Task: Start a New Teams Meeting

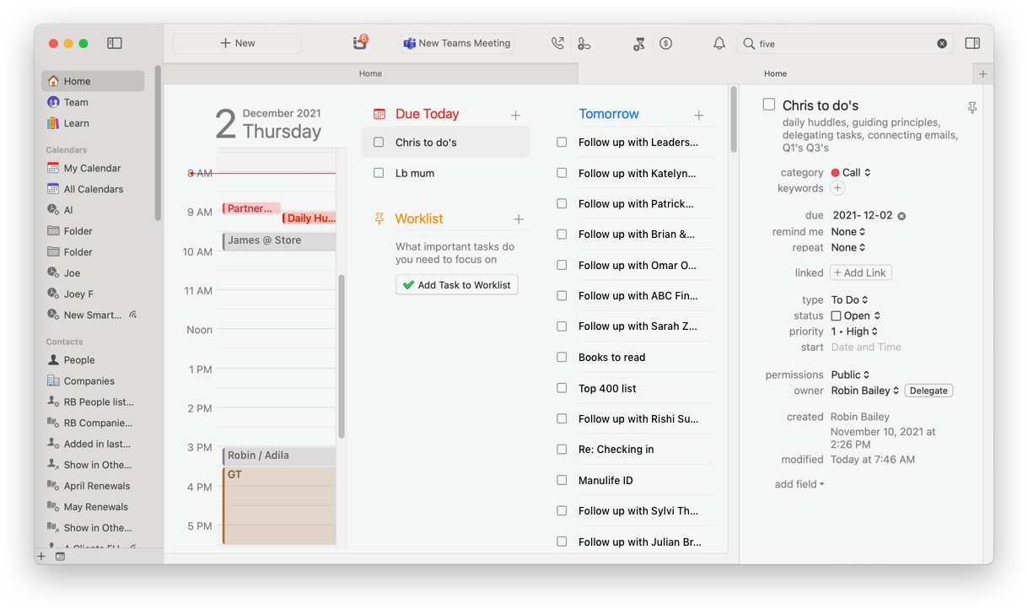Action: (x=457, y=43)
